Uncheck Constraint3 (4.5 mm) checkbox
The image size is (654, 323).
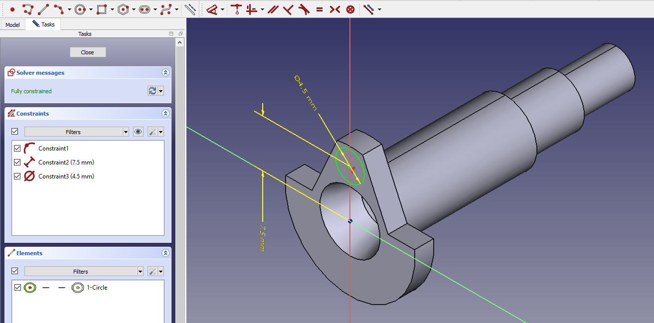pos(17,176)
